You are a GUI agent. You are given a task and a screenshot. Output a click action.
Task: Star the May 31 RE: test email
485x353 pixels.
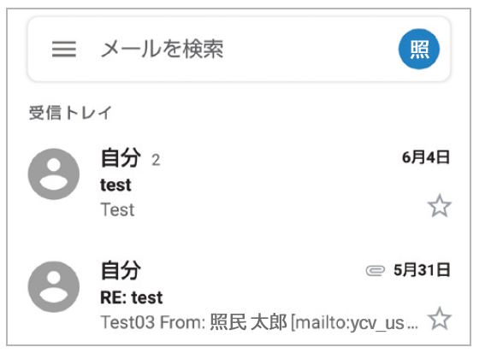[x=439, y=318]
